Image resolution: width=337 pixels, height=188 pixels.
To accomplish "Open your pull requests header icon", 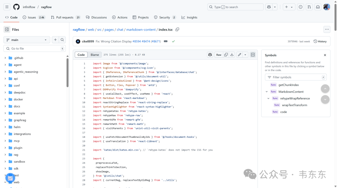I will (309, 7).
